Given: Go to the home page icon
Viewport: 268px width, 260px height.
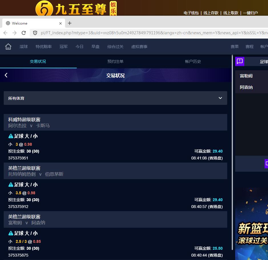Looking at the screenshot, I should point(8,47).
